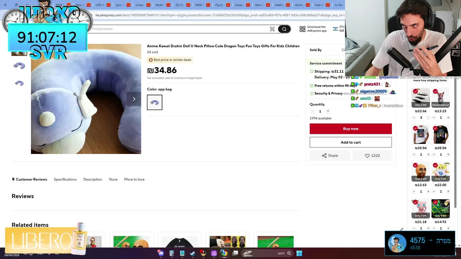Open the Windows Start menu
This screenshot has height=259, width=461.
tap(299, 253)
